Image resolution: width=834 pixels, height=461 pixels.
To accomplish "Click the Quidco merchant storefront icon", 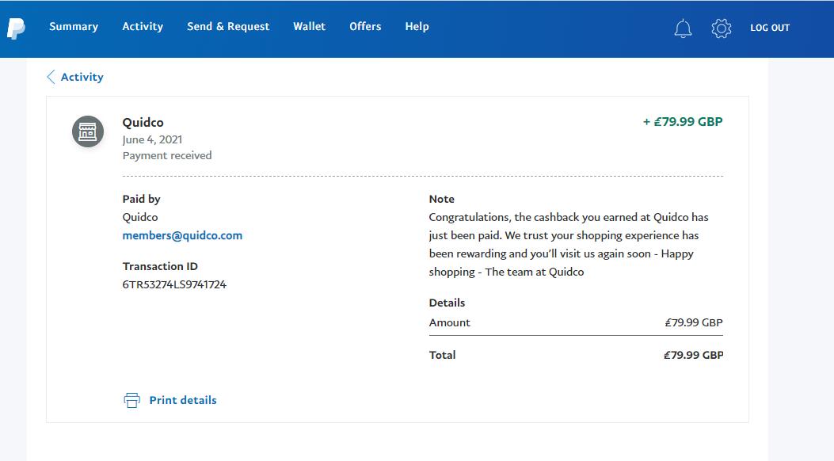I will click(x=88, y=131).
